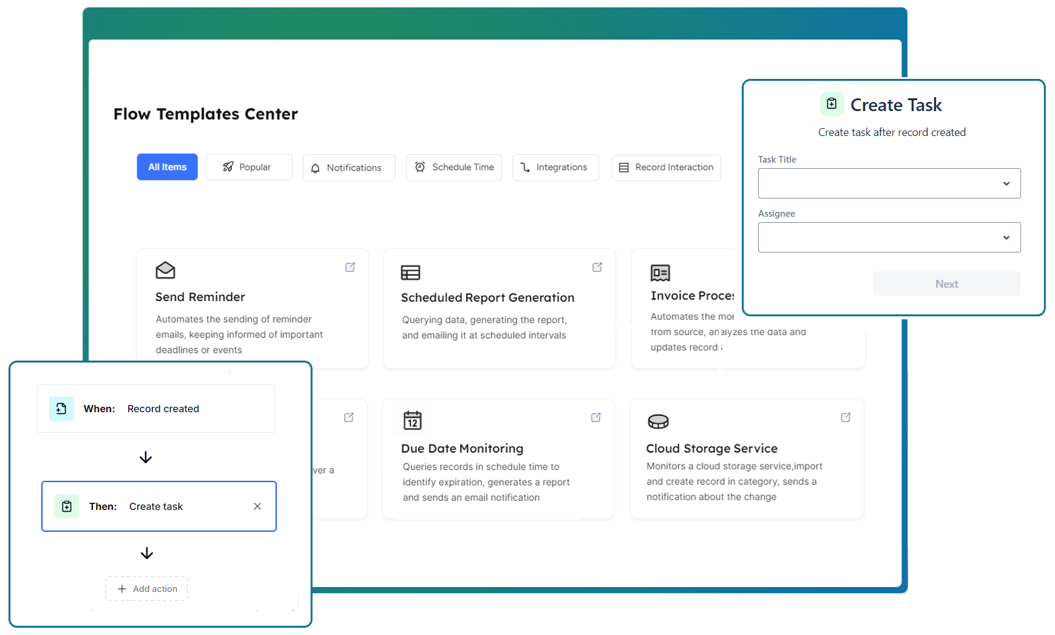Click Add action in the flow
The height and width of the screenshot is (635, 1055).
147,589
